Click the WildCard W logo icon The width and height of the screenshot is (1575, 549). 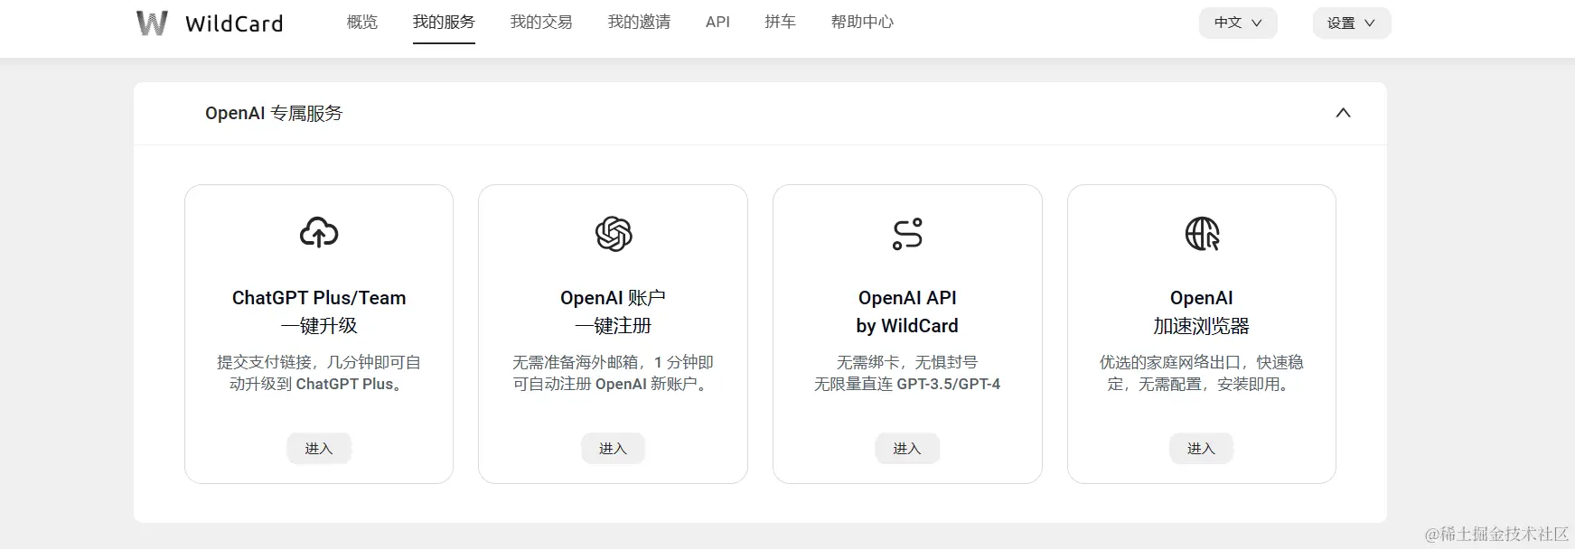[x=152, y=23]
